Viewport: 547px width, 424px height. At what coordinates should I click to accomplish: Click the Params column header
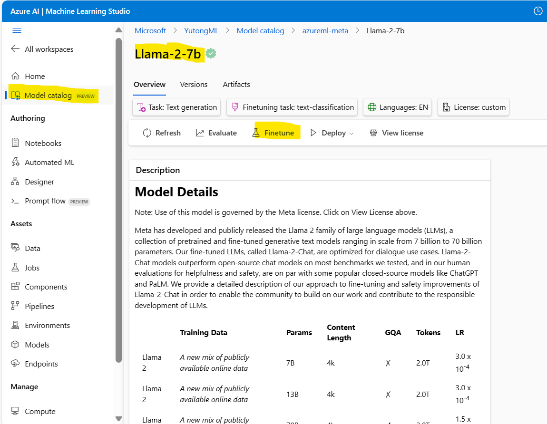[299, 333]
